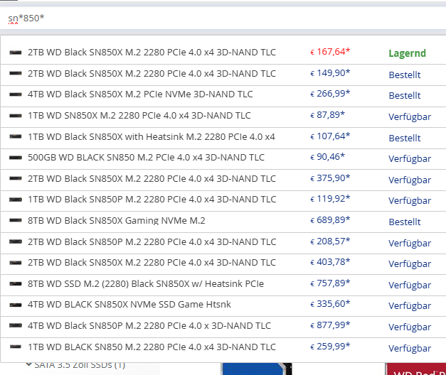Click SSD thumbnail of 8TB €757,89 row

click(x=16, y=284)
